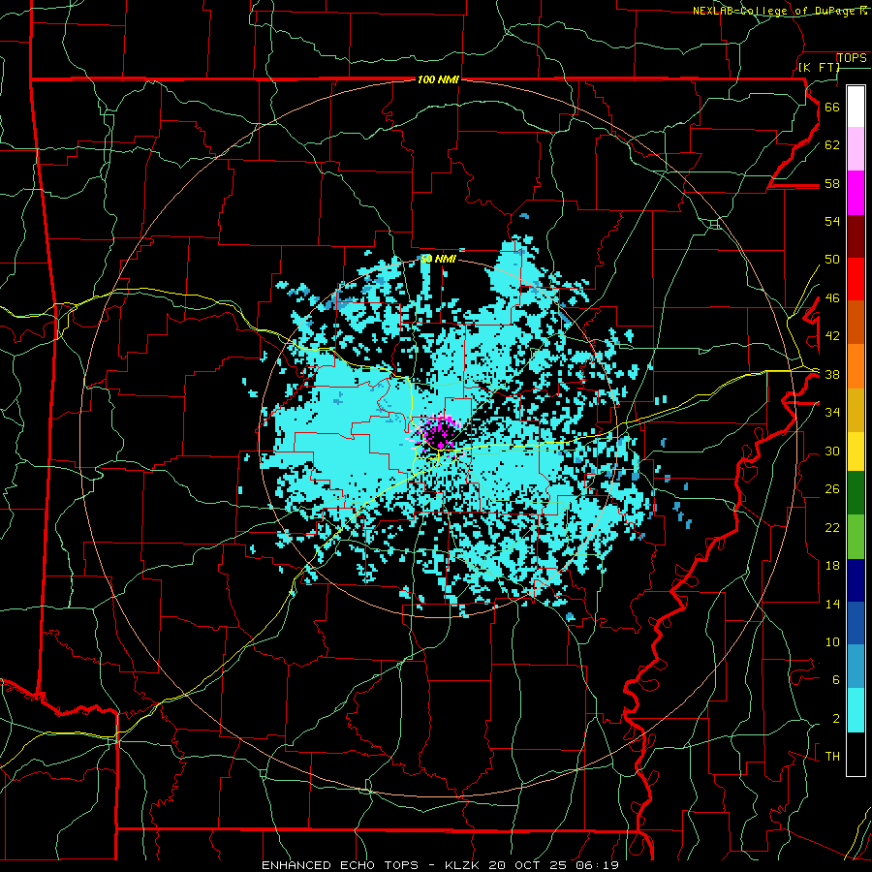Click legend value 10
Image resolution: width=872 pixels, height=872 pixels.
click(x=832, y=641)
